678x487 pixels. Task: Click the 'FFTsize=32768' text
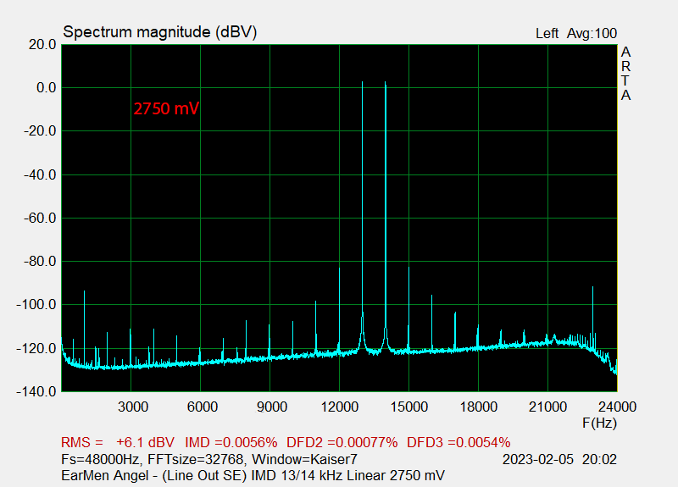click(196, 459)
